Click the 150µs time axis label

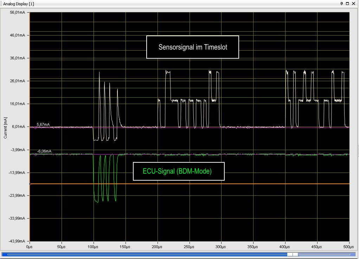[x=125, y=247]
